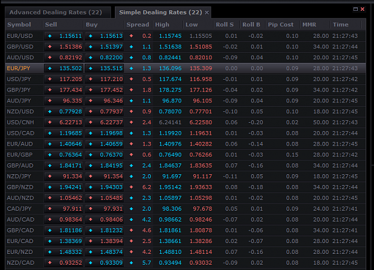Click EUR/AUD buy price 1.40659

tap(104, 144)
